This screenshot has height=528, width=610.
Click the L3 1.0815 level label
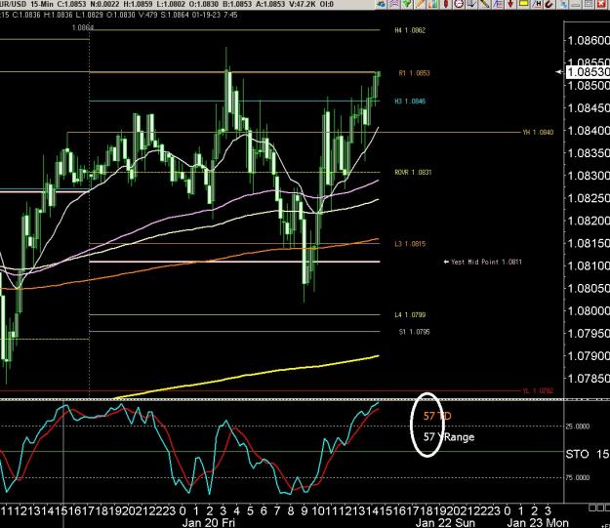410,244
